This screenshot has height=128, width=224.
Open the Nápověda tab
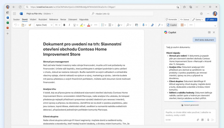[x=84, y=19]
